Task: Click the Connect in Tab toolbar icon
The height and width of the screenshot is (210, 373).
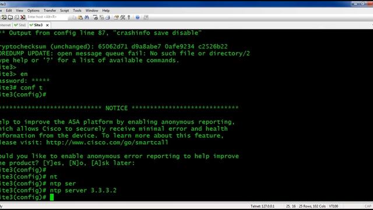Action: coord(10,17)
